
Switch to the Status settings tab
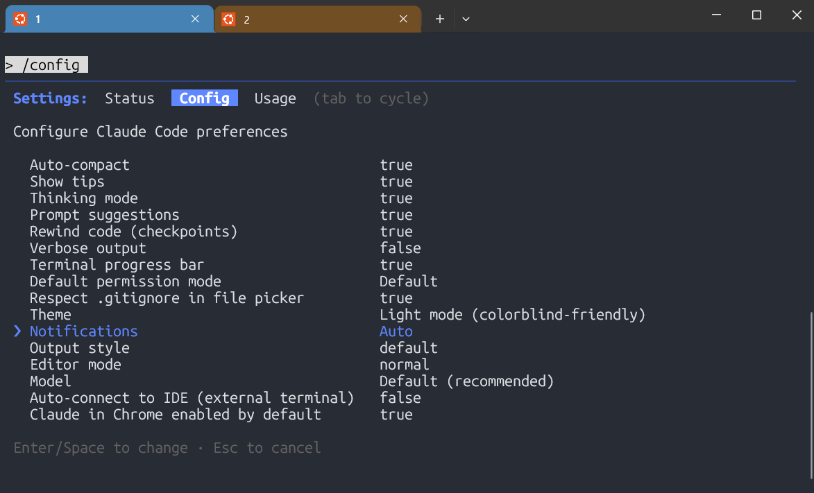pos(129,98)
